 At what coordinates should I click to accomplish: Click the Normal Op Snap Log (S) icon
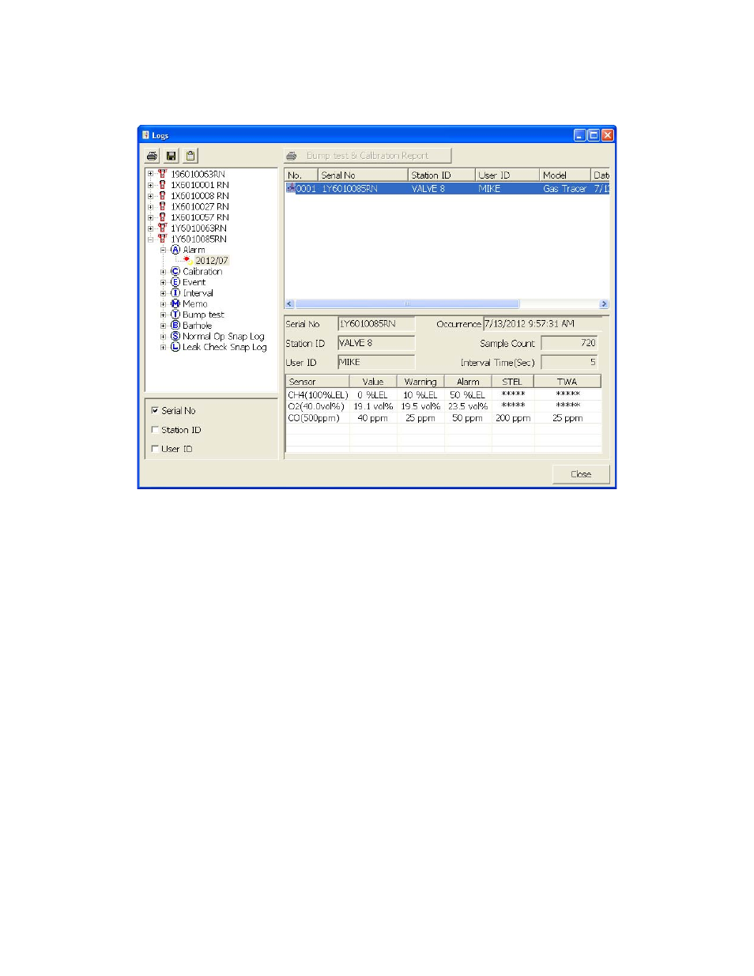(x=175, y=336)
